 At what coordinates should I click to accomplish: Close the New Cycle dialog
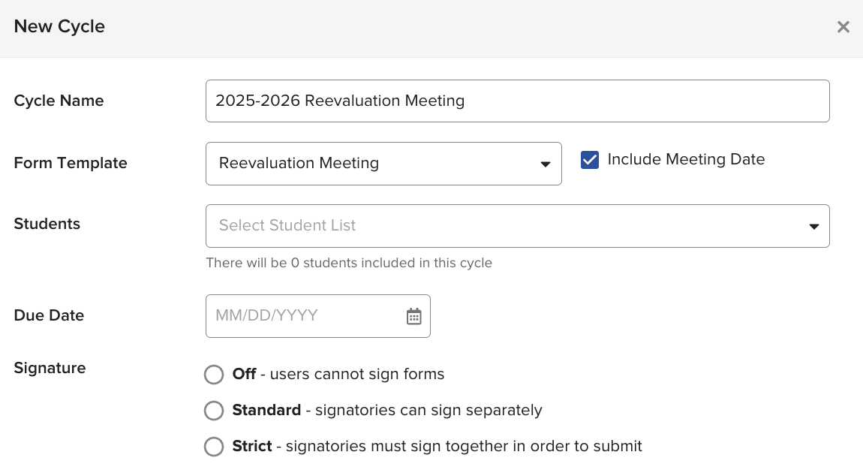click(843, 27)
